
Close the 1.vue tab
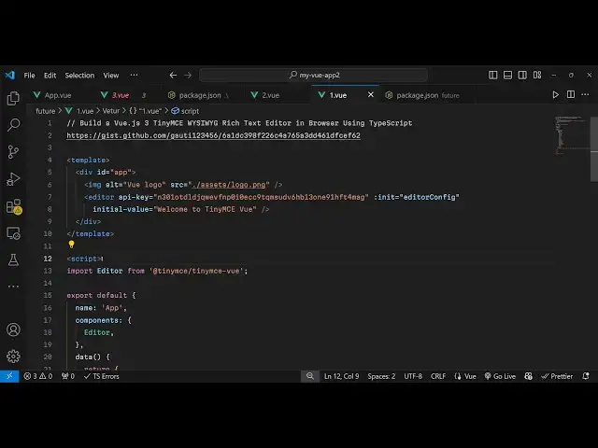pyautogui.click(x=371, y=95)
